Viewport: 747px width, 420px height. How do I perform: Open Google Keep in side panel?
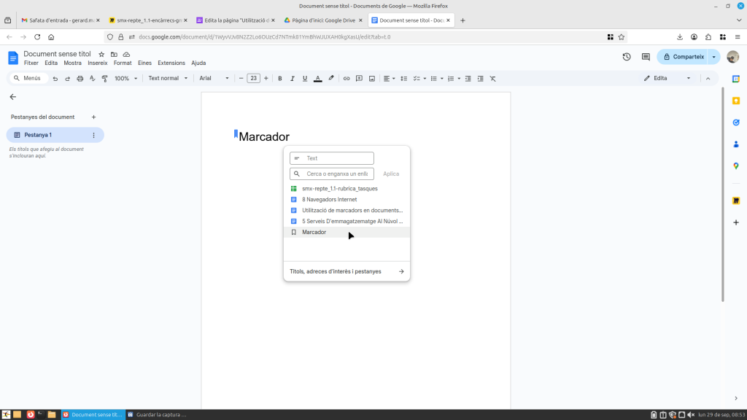736,101
